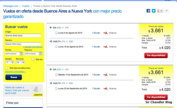This screenshot has height=108, width=177.
Task: Click Filtrar por heading
Action: click(13, 103)
